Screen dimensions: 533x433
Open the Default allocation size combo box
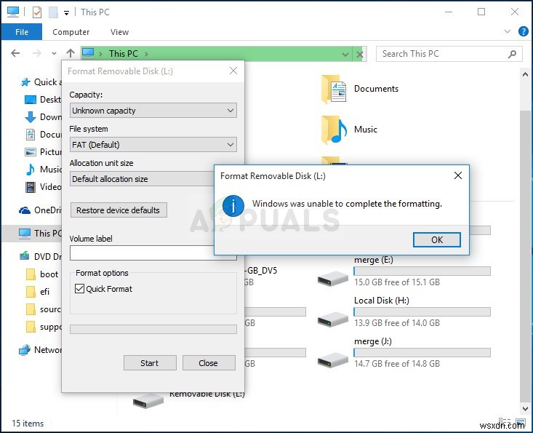(142, 179)
